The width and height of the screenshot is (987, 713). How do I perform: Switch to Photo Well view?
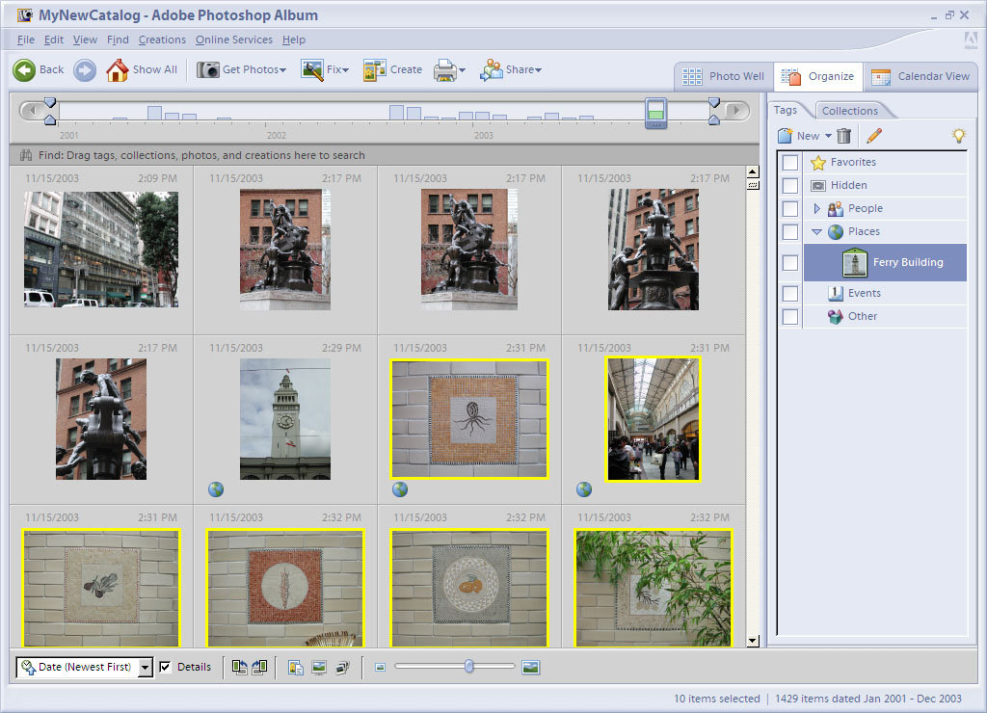(x=724, y=76)
